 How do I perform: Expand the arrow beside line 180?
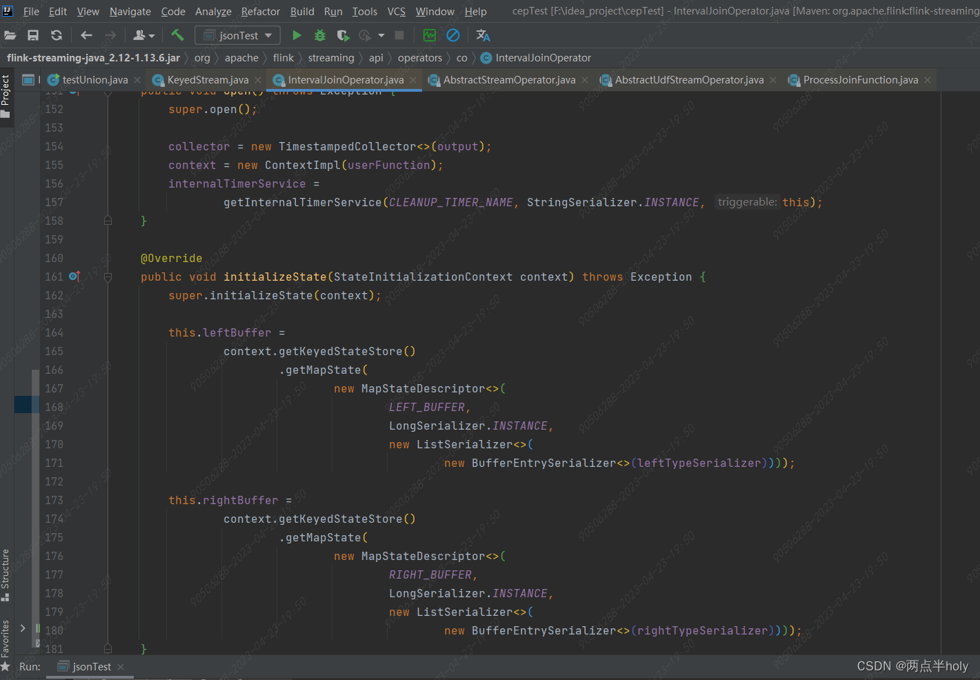pyautogui.click(x=23, y=628)
